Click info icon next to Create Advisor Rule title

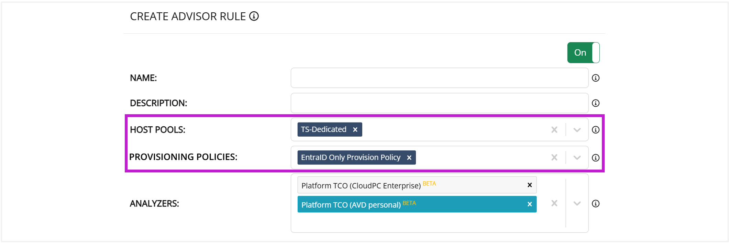pos(254,16)
